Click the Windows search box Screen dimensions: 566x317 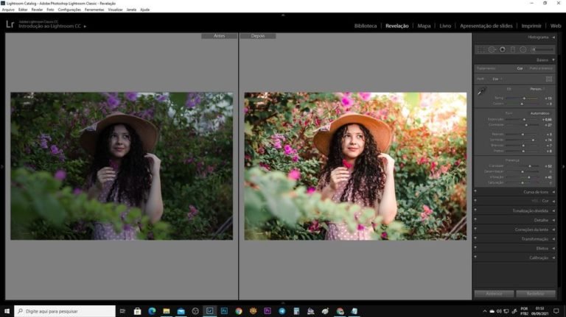click(65, 311)
